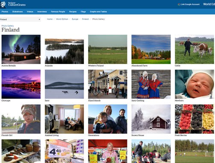Click the Fresh Berries caption
The width and height of the screenshot is (215, 163).
pyautogui.click(x=181, y=135)
